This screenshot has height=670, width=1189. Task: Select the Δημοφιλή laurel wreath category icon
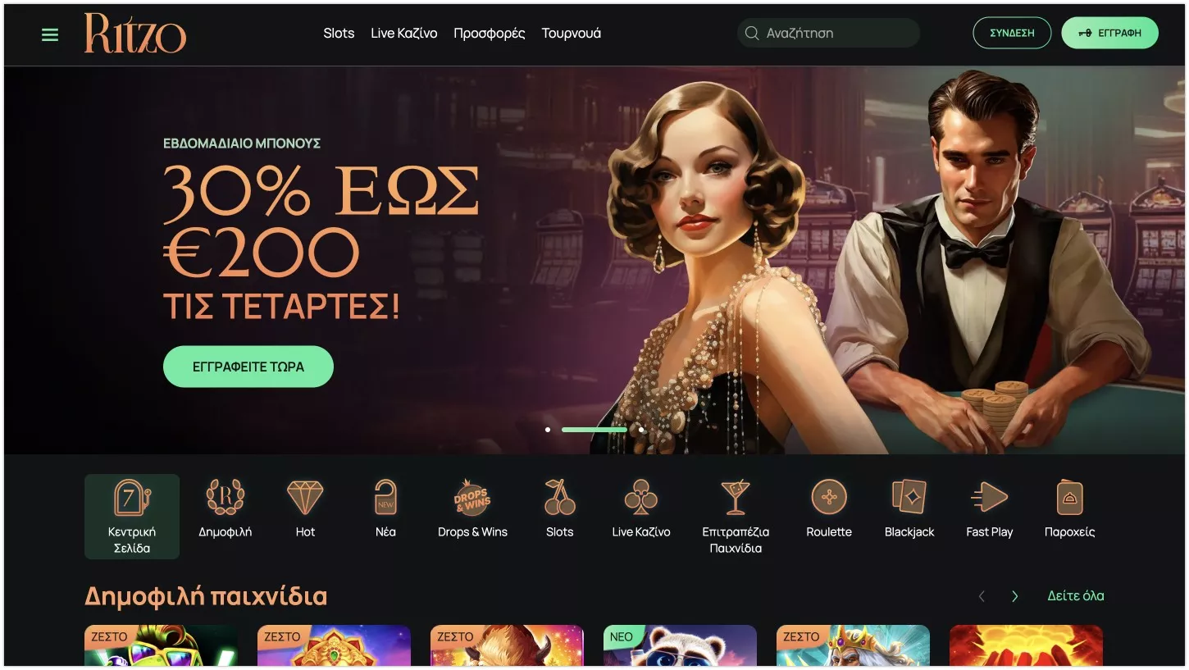pos(225,497)
